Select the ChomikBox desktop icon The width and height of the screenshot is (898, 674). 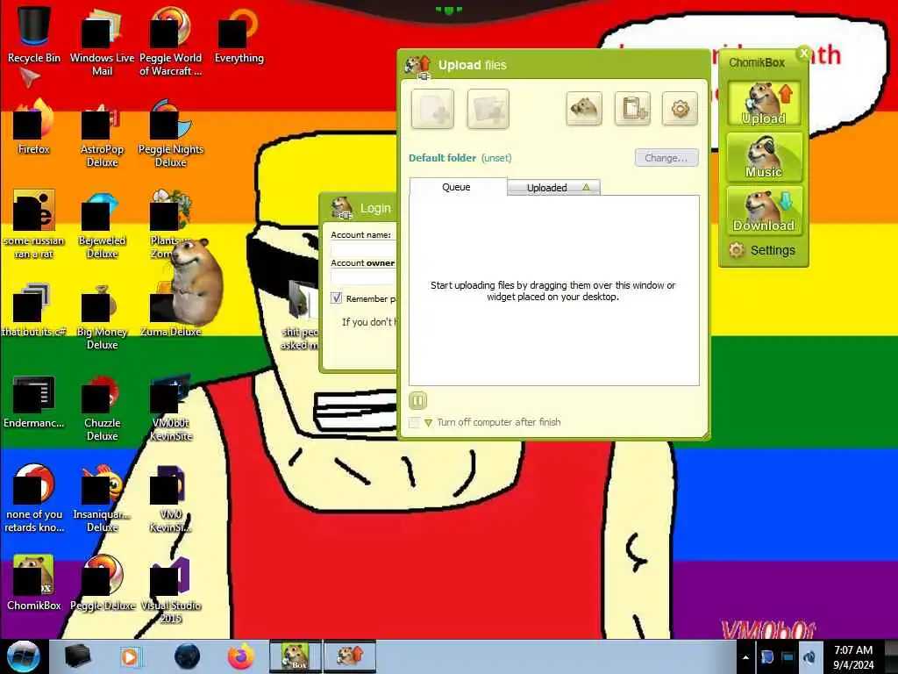pyautogui.click(x=33, y=584)
